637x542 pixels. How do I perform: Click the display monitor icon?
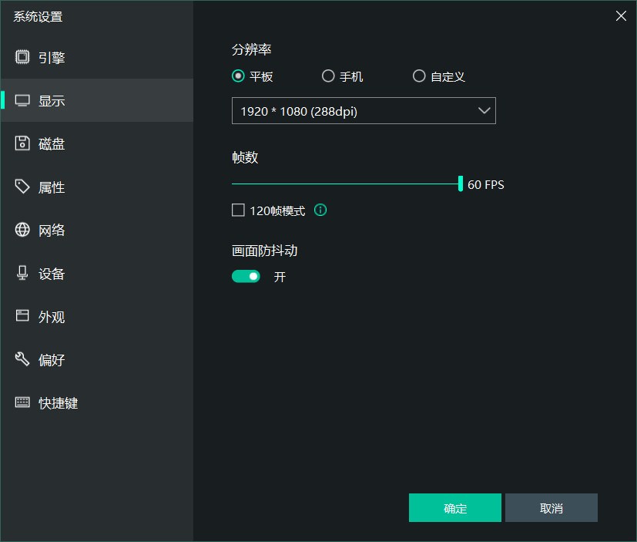[22, 100]
